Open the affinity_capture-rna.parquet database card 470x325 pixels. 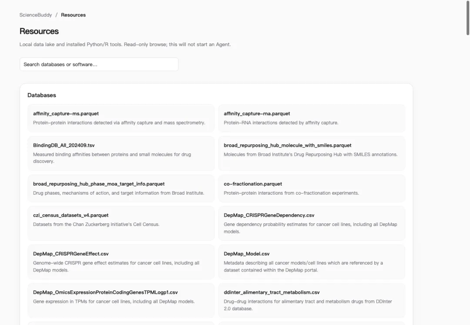coord(312,118)
